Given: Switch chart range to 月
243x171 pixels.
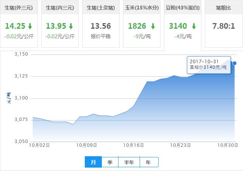Looking at the screenshot, I should click(93, 162).
